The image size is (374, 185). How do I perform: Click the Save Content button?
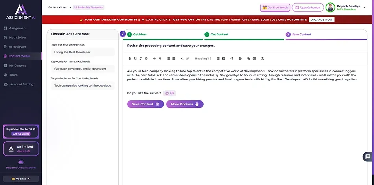click(145, 104)
